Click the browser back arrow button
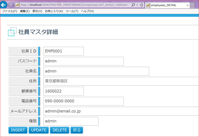The image size is (199, 137). [x=4, y=5]
